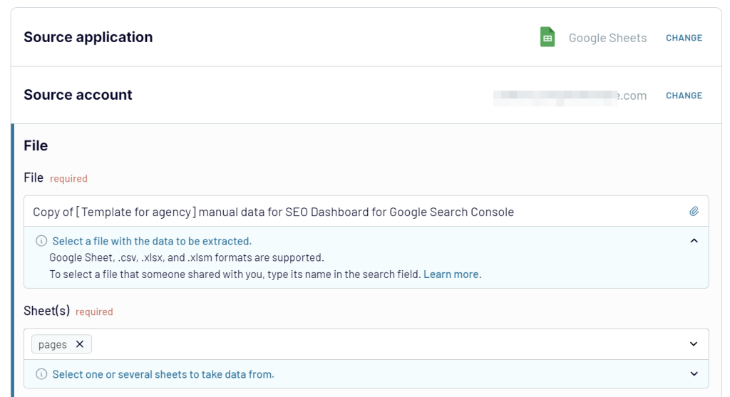Click the Source application heading

88,37
